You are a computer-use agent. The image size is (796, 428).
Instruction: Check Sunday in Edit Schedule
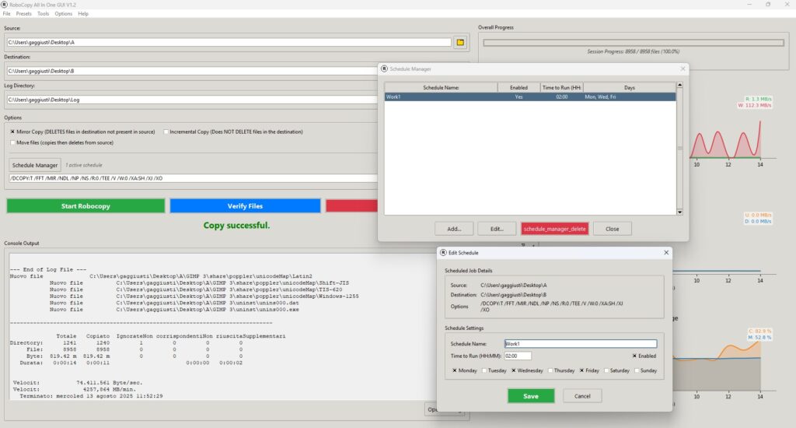637,370
